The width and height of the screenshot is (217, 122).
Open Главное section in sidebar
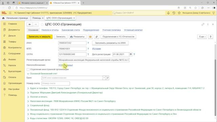(12, 24)
